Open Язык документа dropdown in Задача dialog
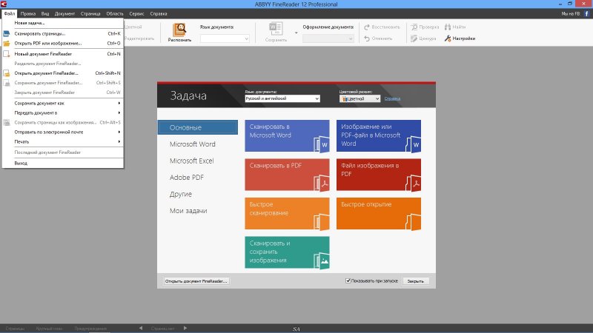 pyautogui.click(x=282, y=98)
